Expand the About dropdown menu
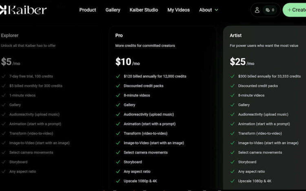Screen dimensions: 306x191 pyautogui.click(x=206, y=10)
